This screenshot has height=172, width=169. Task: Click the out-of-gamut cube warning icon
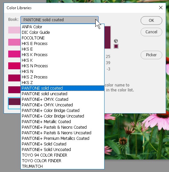[116, 41]
